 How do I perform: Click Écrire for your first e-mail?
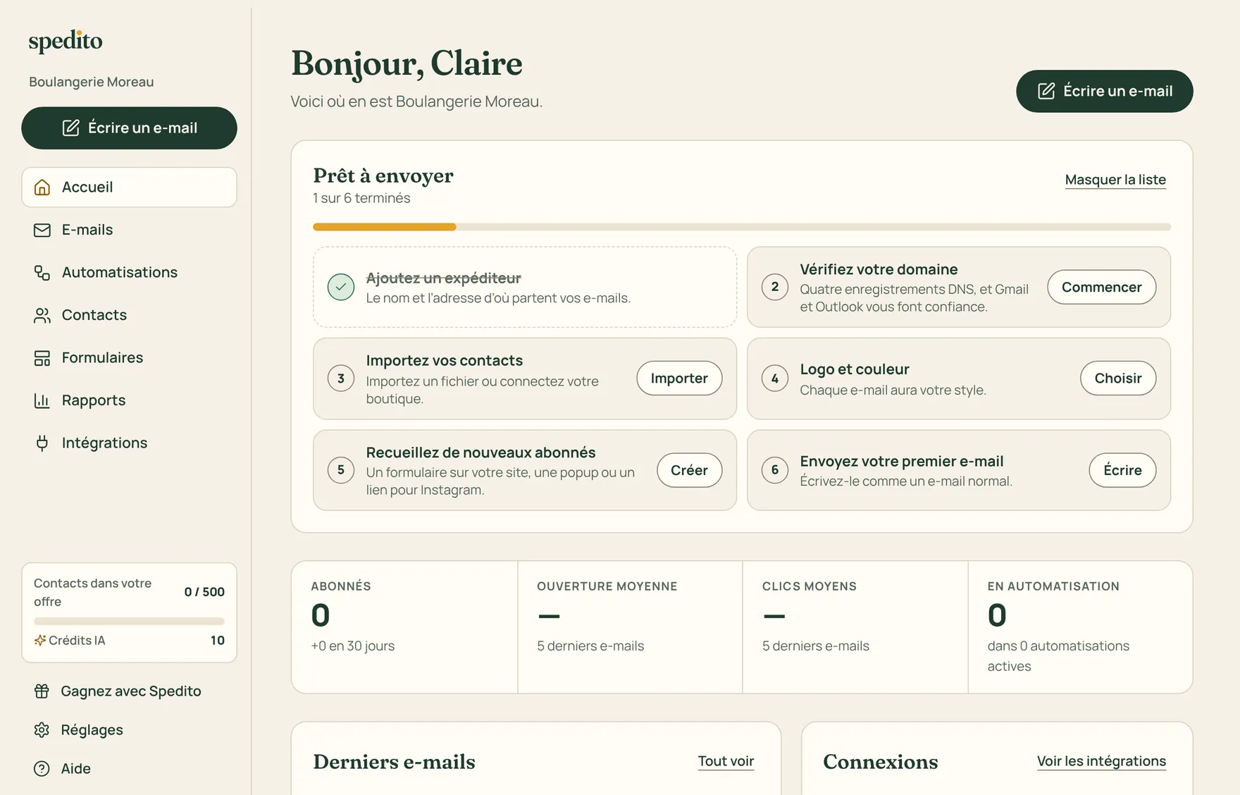click(x=1122, y=470)
